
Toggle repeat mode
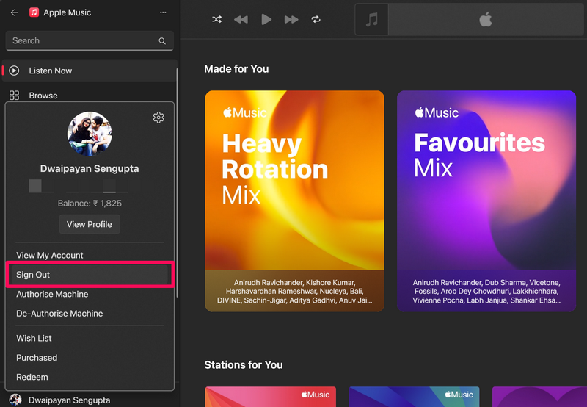coord(316,19)
